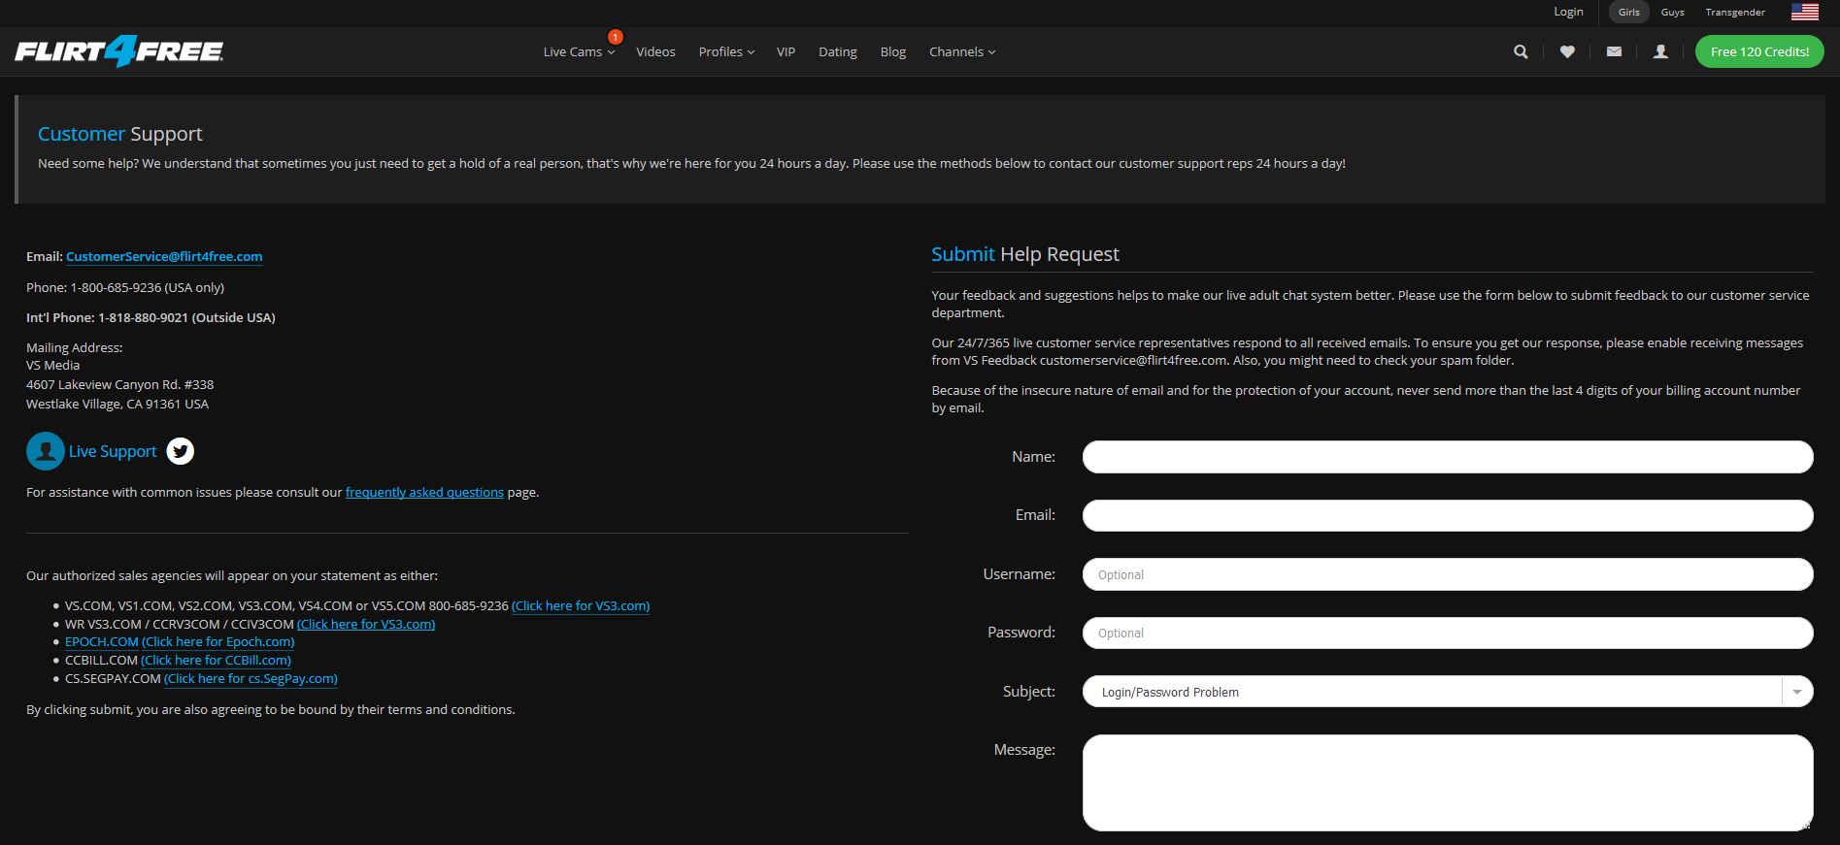Viewport: 1840px width, 845px height.
Task: Focus the optional Username field
Action: pos(1448,574)
